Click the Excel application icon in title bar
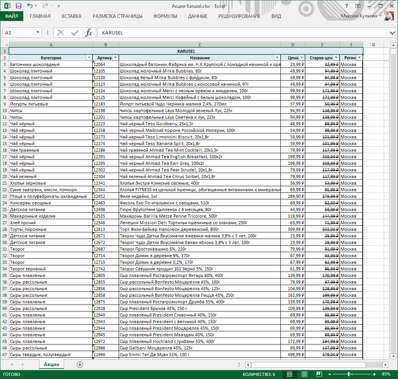Viewport: 398px width, 379px height. pyautogui.click(x=7, y=5)
